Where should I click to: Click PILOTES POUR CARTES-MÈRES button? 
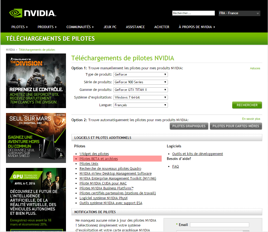pos(236,126)
